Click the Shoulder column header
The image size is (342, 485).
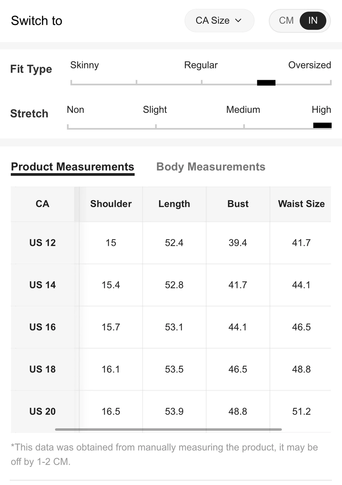[111, 204]
